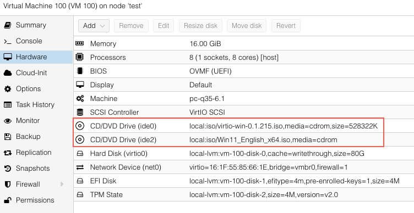414x213 pixels.
Task: Click the Remove button
Action: click(x=131, y=26)
